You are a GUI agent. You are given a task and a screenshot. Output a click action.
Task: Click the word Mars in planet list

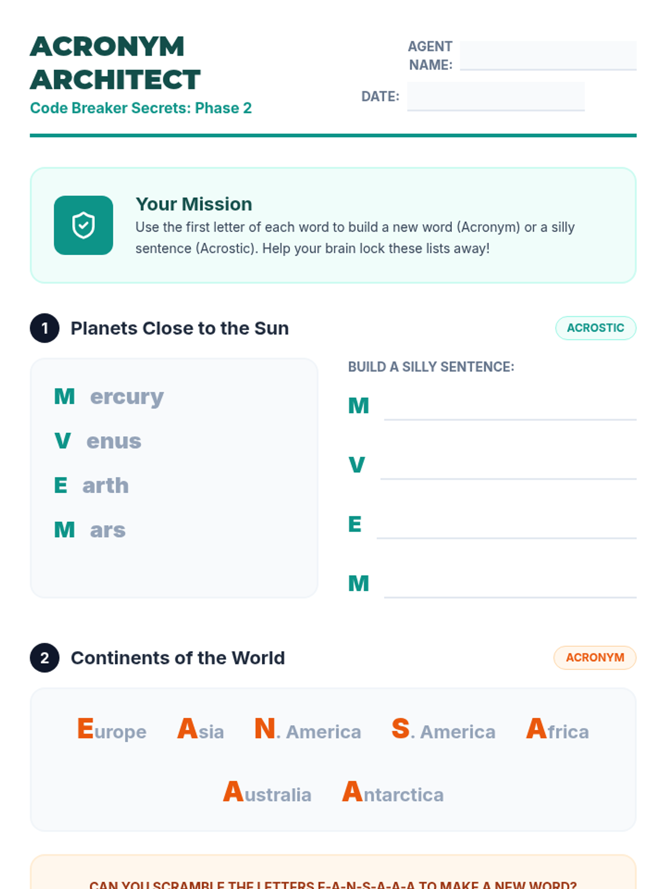click(90, 530)
